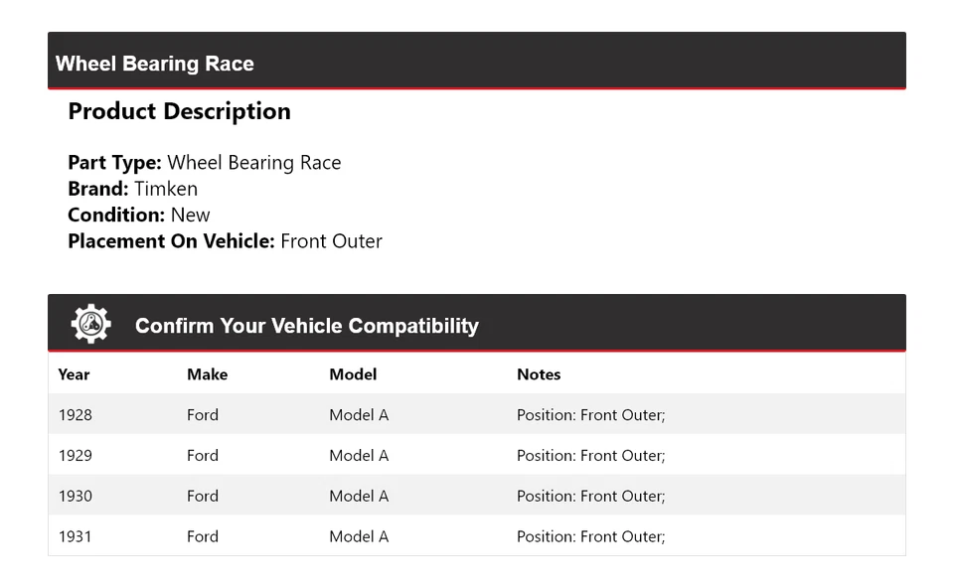Click the Condition New line
The height and width of the screenshot is (588, 954).
click(x=139, y=215)
